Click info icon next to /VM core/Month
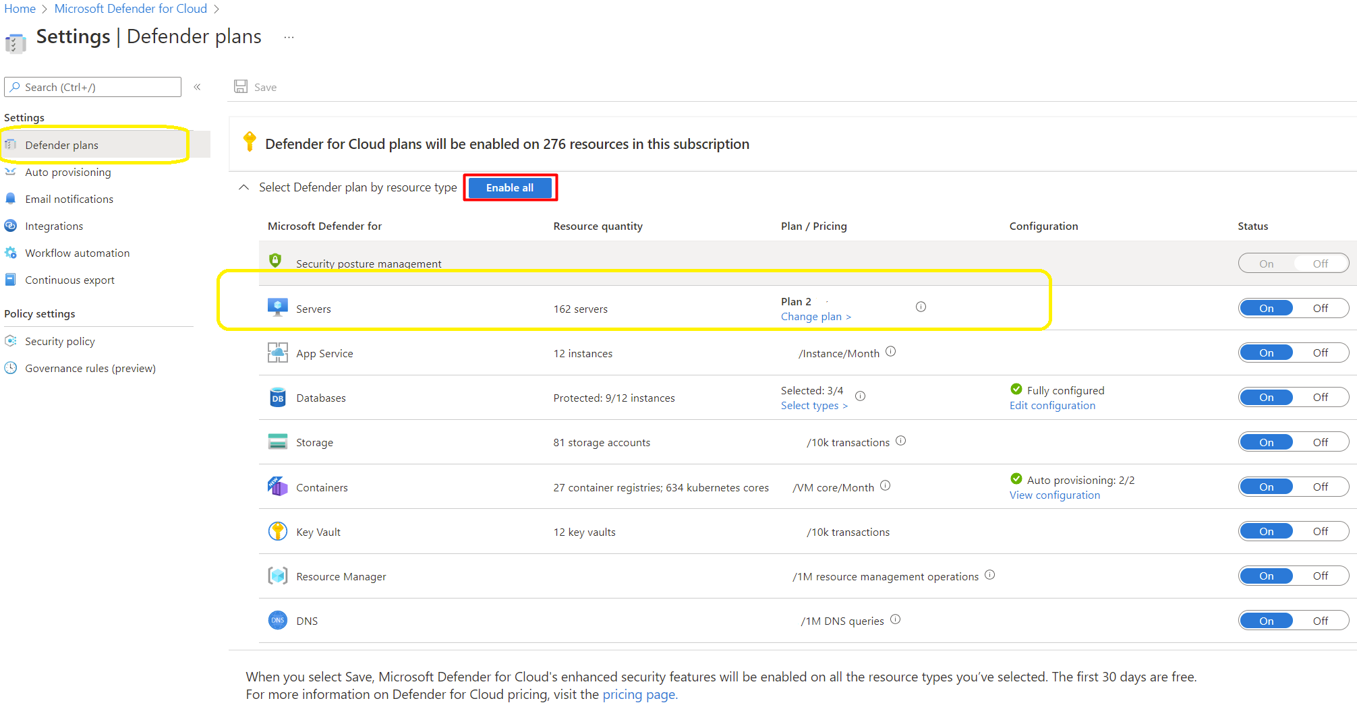 pos(886,485)
